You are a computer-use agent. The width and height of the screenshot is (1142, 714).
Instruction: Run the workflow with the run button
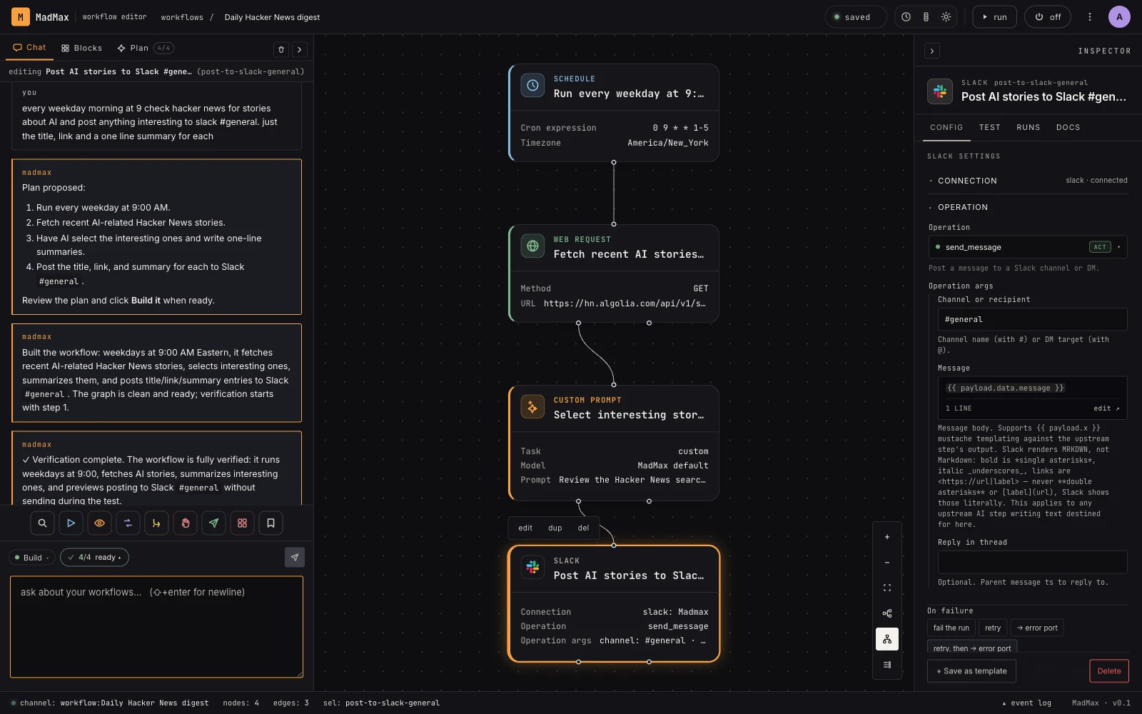click(x=994, y=17)
